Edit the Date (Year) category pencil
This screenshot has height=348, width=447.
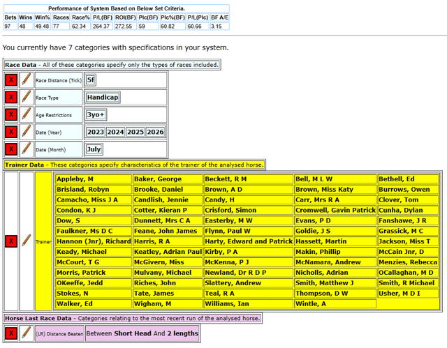click(x=27, y=132)
